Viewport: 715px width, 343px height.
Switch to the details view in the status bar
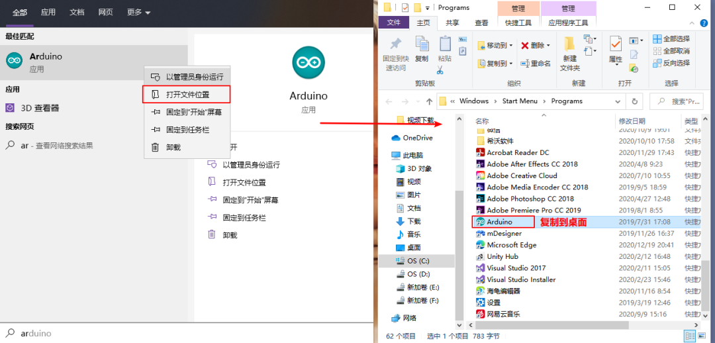(x=689, y=336)
